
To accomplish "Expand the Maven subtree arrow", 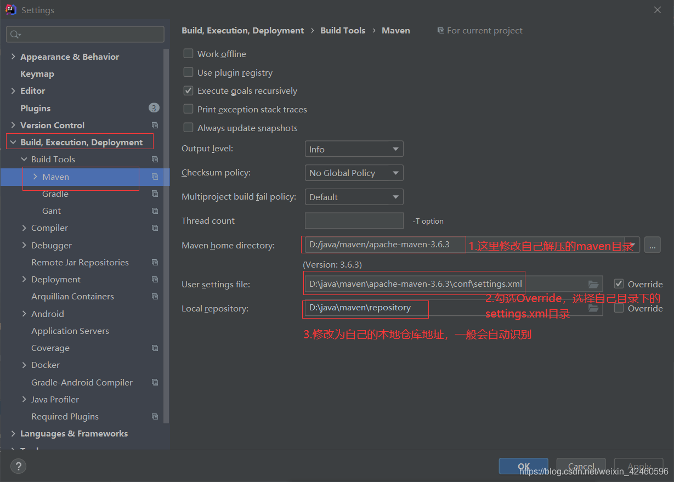I will (35, 177).
